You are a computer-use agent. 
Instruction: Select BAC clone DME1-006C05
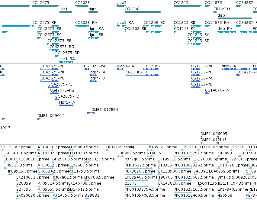coord(214,134)
